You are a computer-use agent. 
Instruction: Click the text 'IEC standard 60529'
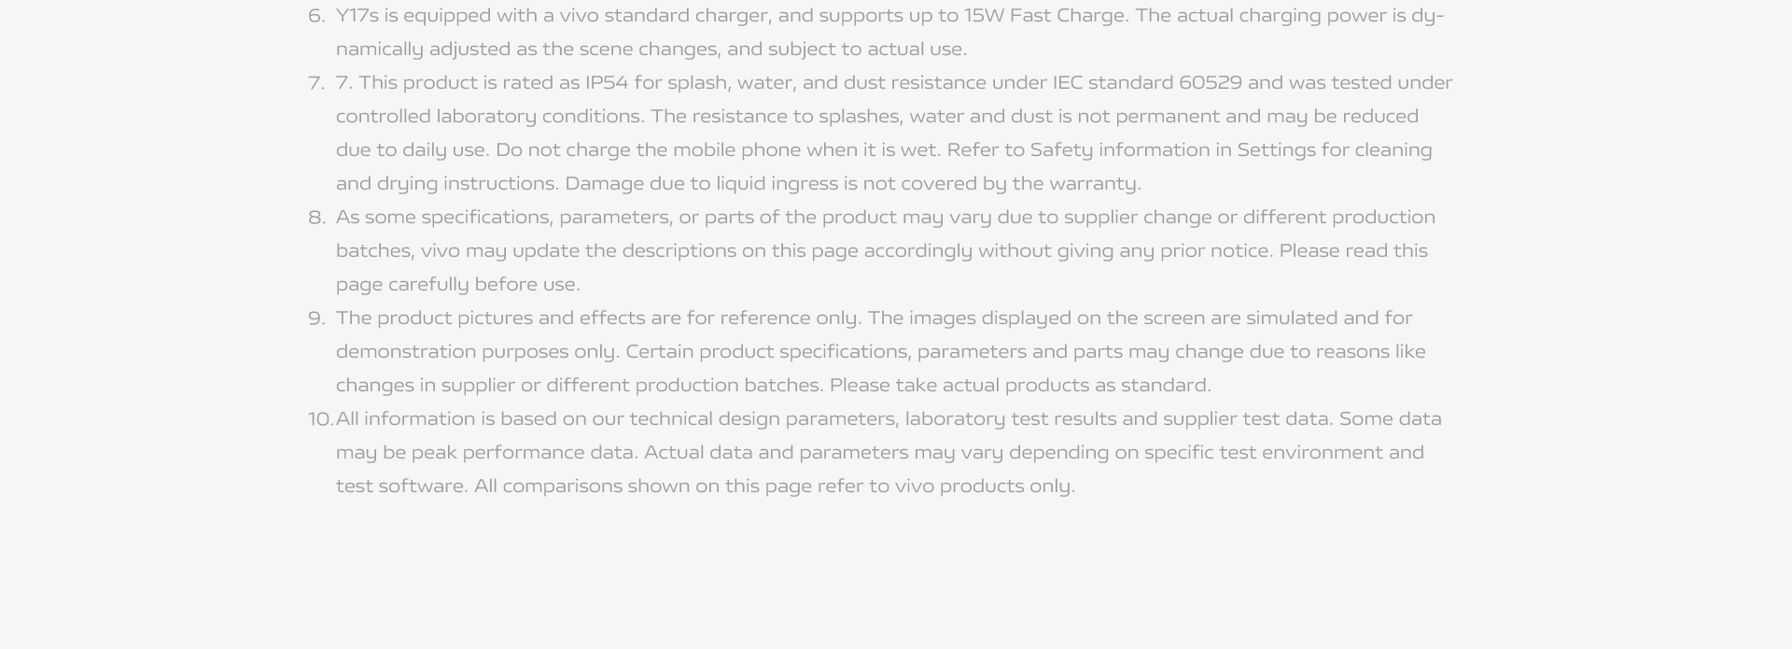coord(1147,83)
